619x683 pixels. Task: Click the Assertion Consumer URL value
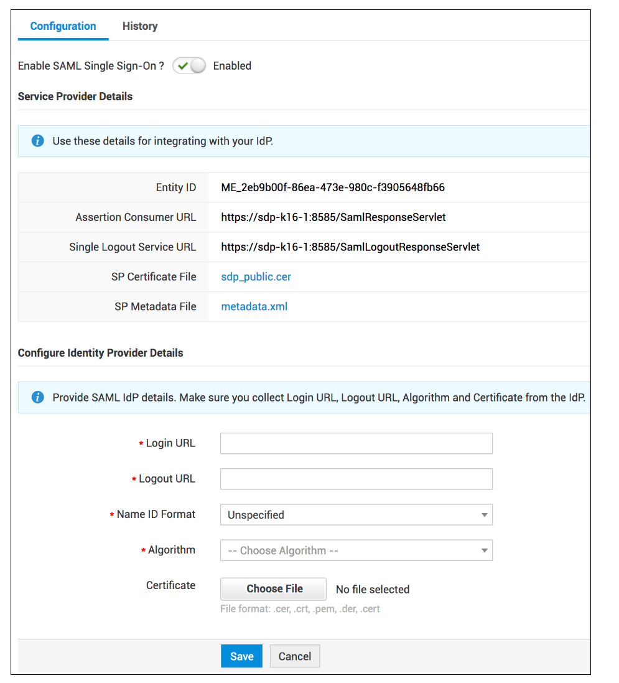(x=333, y=217)
